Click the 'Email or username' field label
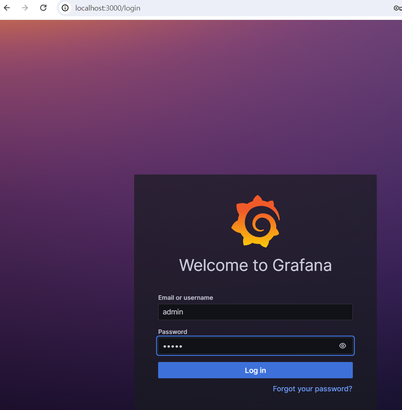The height and width of the screenshot is (410, 402). pos(185,297)
